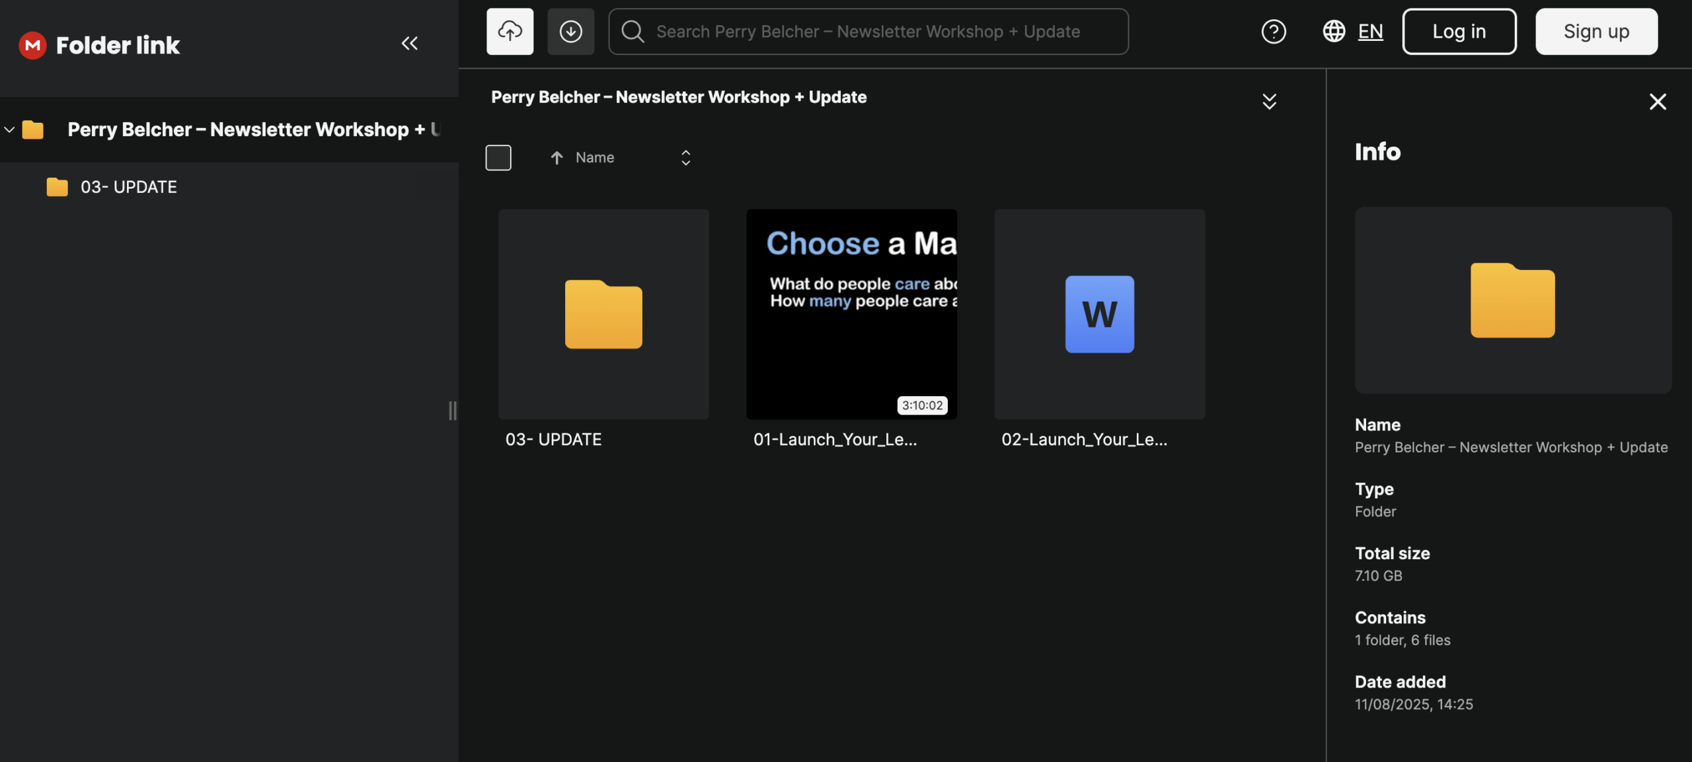Viewport: 1692px width, 762px height.
Task: Collapse sidebar with double-chevron icon
Action: click(409, 44)
